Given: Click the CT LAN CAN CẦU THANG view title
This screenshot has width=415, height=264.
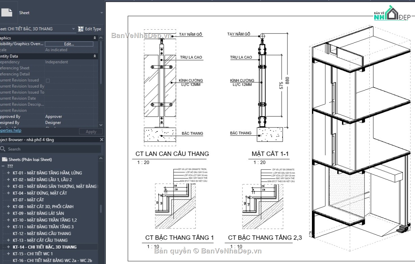Looking at the screenshot, I should click(172, 154).
